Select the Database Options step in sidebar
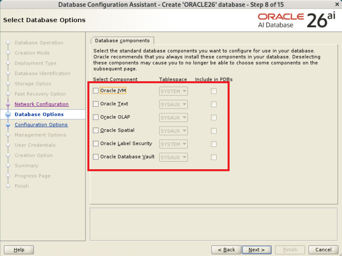The image size is (342, 256). click(x=39, y=114)
